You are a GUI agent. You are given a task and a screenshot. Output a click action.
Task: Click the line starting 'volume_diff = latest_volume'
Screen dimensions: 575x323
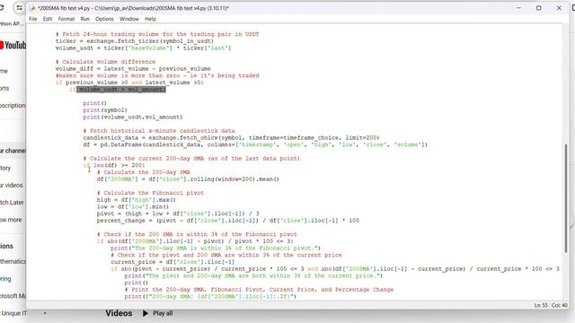coord(133,69)
